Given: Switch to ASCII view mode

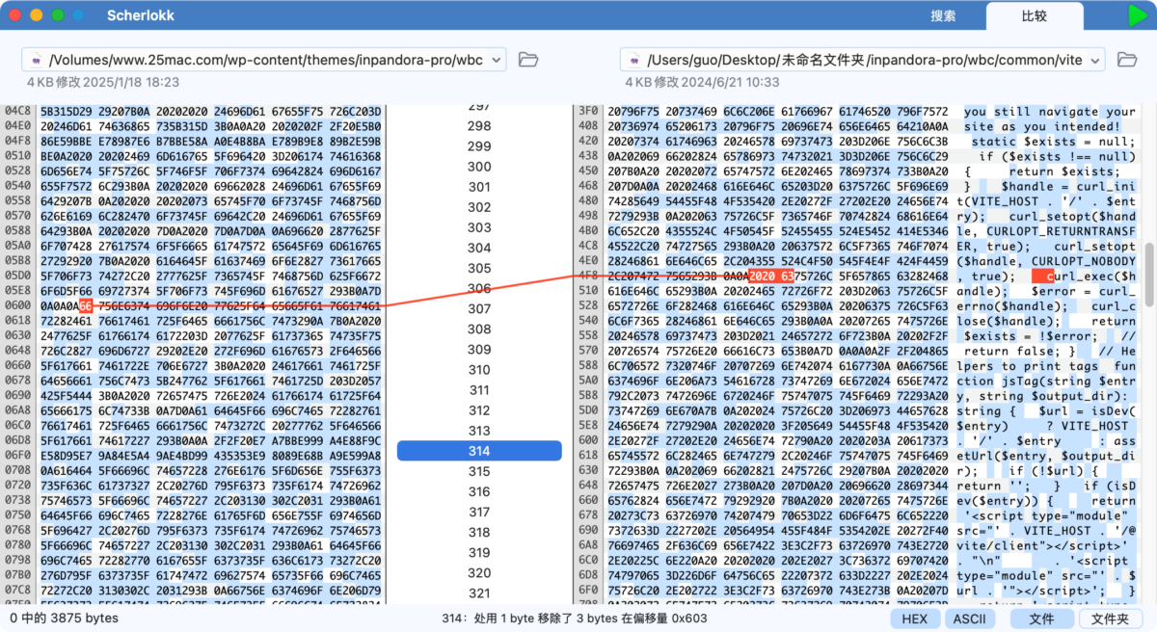Looking at the screenshot, I should point(971,618).
